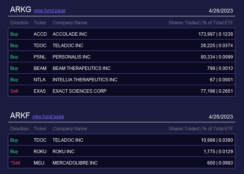Click the value 173,997 | 0.1238
Image resolution: width=244 pixels, height=174 pixels.
point(216,34)
